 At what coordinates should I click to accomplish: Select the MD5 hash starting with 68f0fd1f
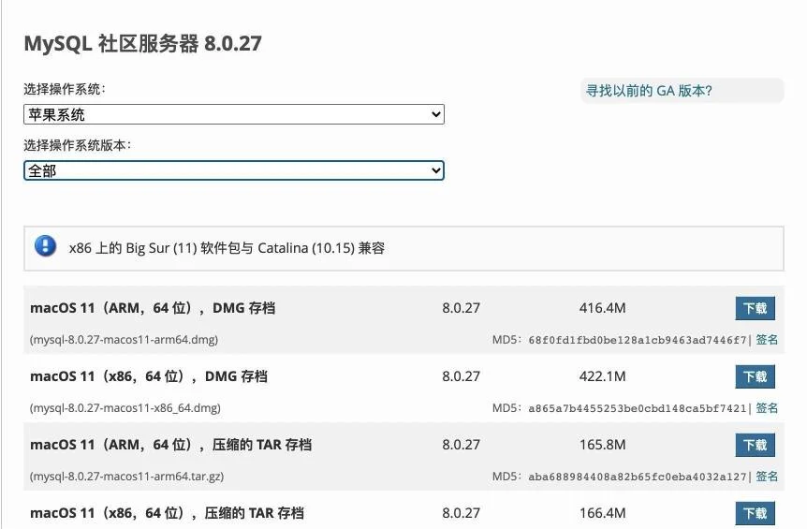point(638,340)
